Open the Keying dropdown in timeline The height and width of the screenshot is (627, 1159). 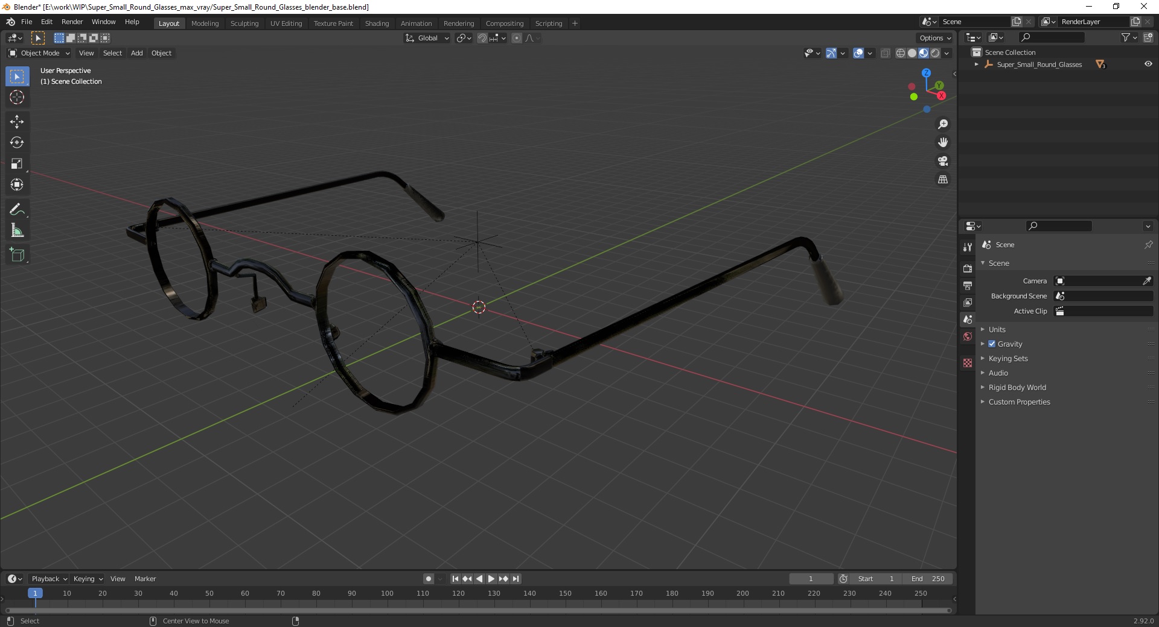88,579
